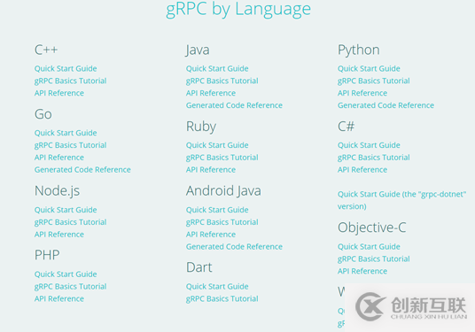Click the PHP section heading
Viewport: 475px width, 332px height.
tap(47, 255)
